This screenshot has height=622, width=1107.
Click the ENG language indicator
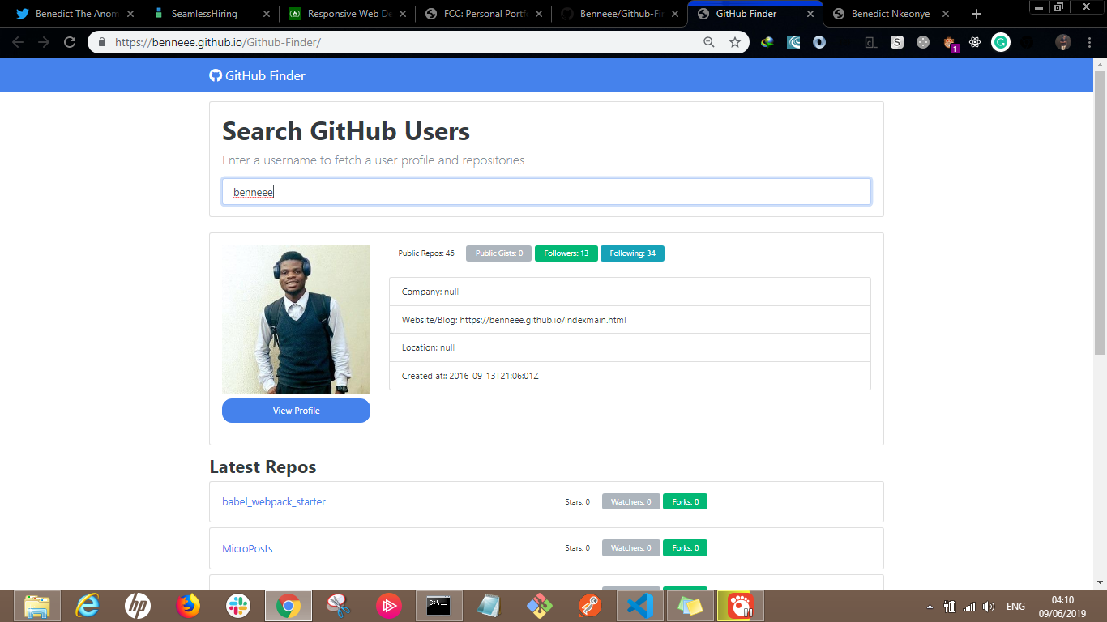pos(1015,606)
